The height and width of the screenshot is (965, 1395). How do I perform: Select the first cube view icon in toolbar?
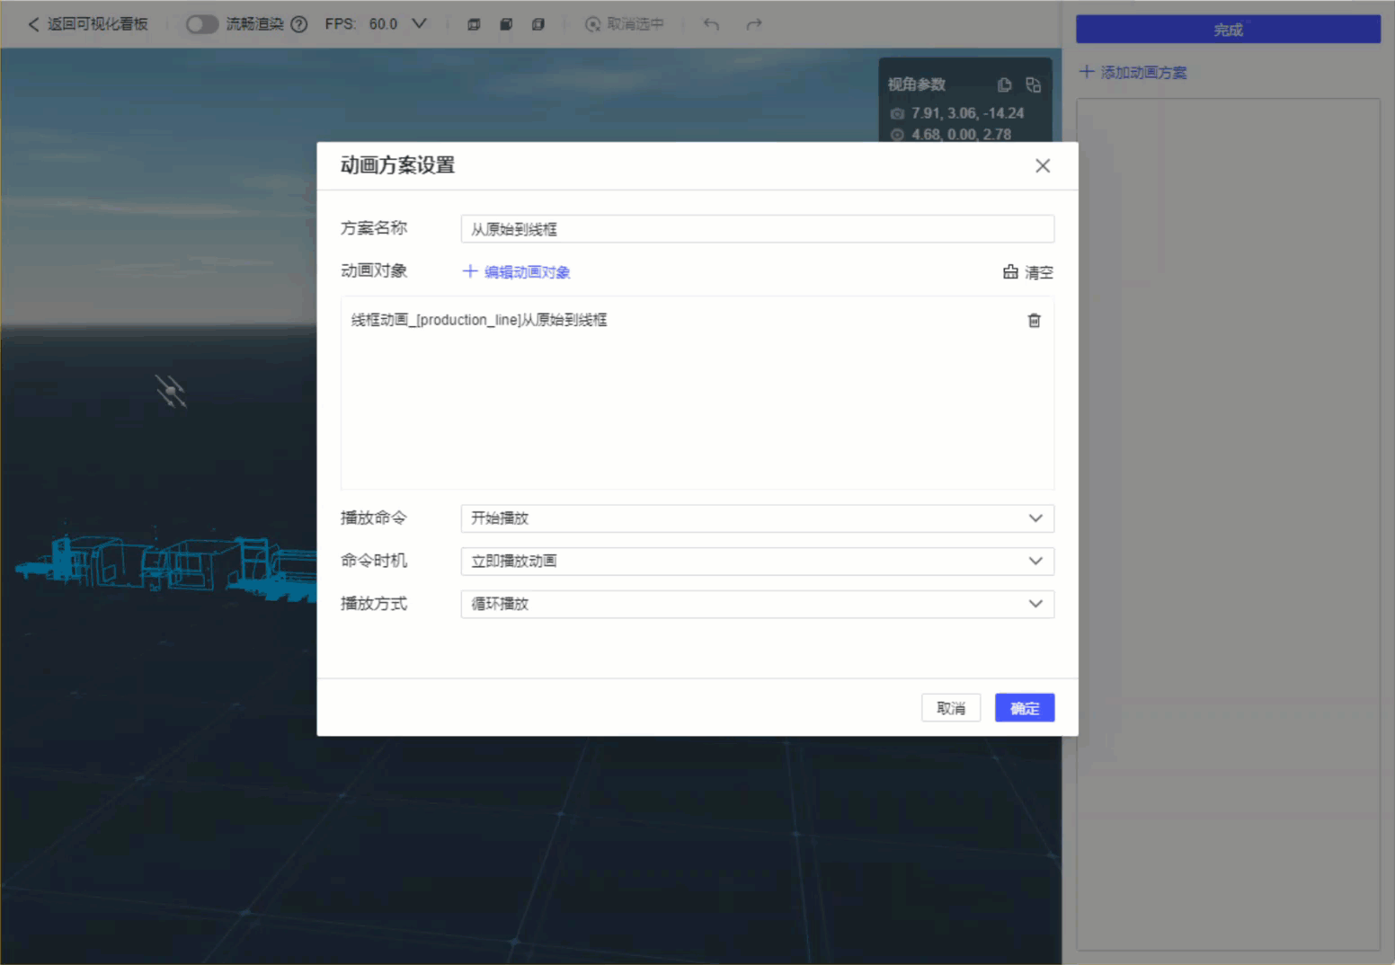pos(474,24)
